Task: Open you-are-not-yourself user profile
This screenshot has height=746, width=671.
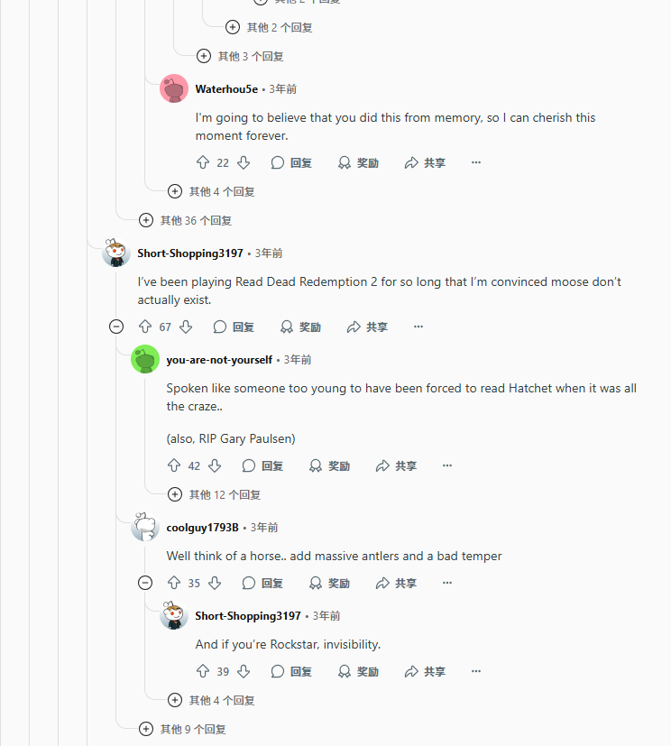Action: 219,360
